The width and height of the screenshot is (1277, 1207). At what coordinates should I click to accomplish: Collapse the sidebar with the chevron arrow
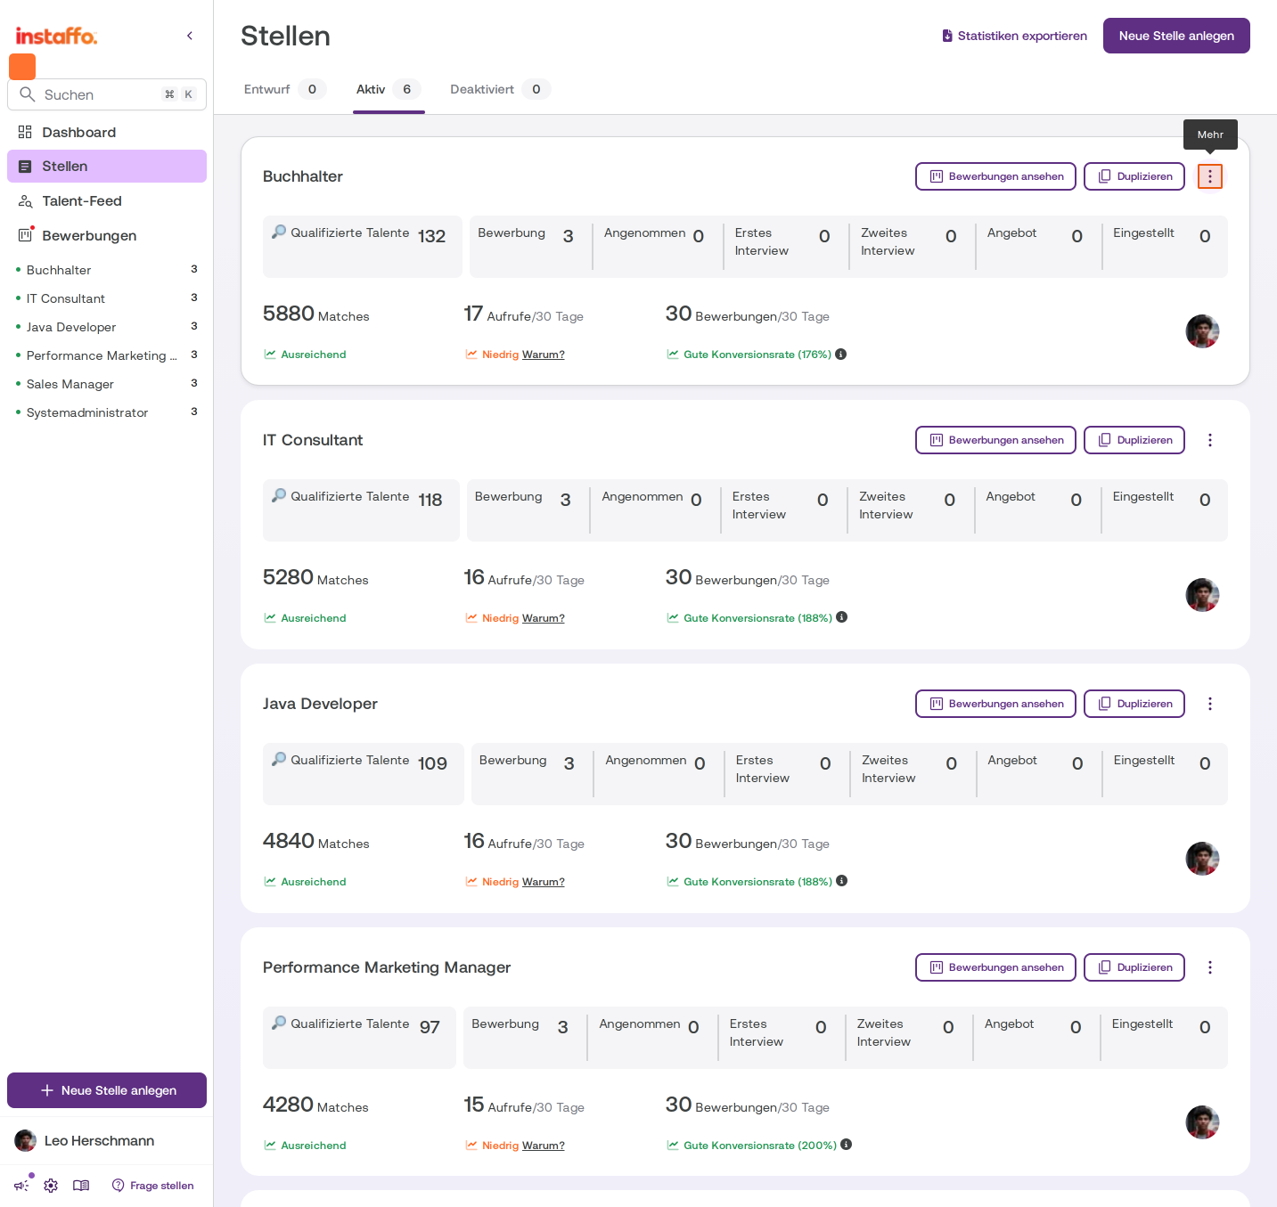[x=190, y=36]
